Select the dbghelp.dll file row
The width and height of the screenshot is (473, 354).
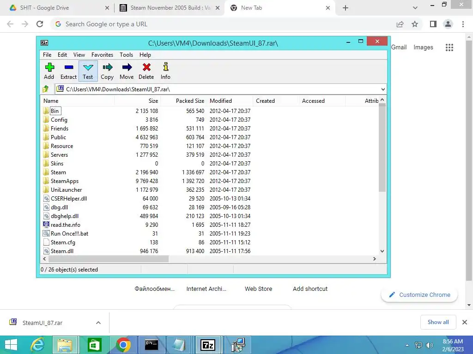pos(210,216)
